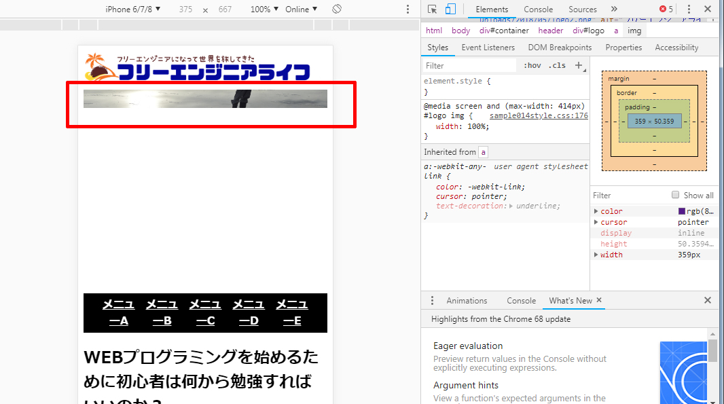Open the Event Listeners tab
The image size is (724, 404).
(488, 48)
